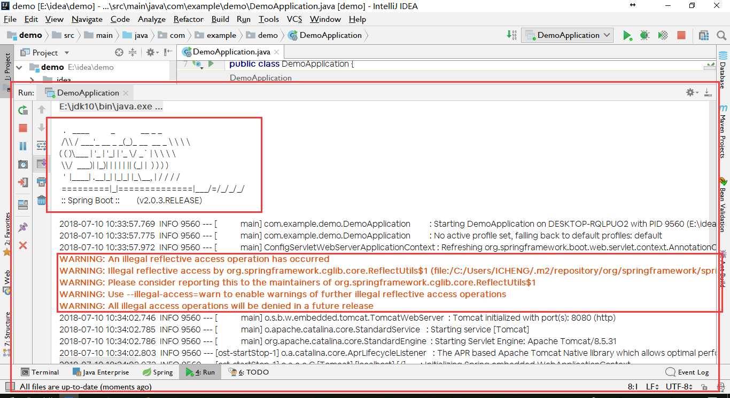730x398 pixels.
Task: Open the Analyze menu
Action: pyautogui.click(x=152, y=19)
